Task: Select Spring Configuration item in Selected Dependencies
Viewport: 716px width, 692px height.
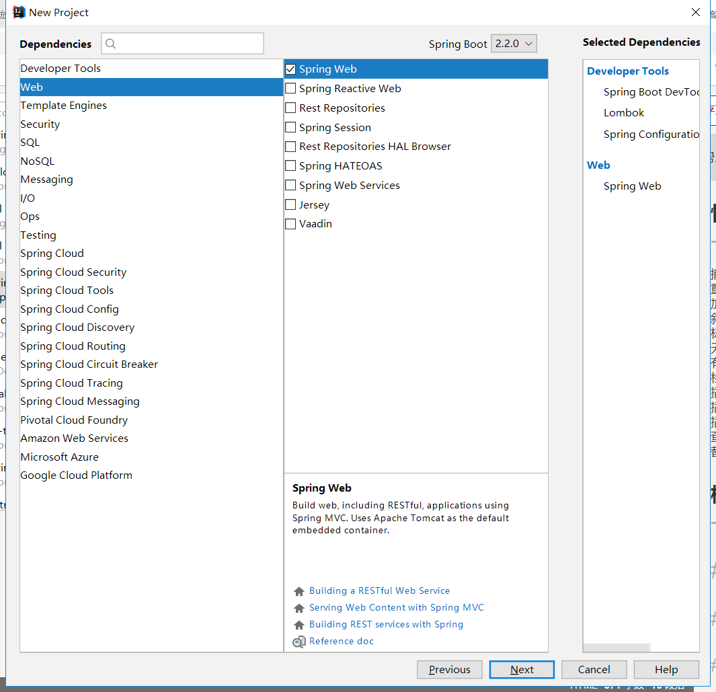Action: pos(651,134)
